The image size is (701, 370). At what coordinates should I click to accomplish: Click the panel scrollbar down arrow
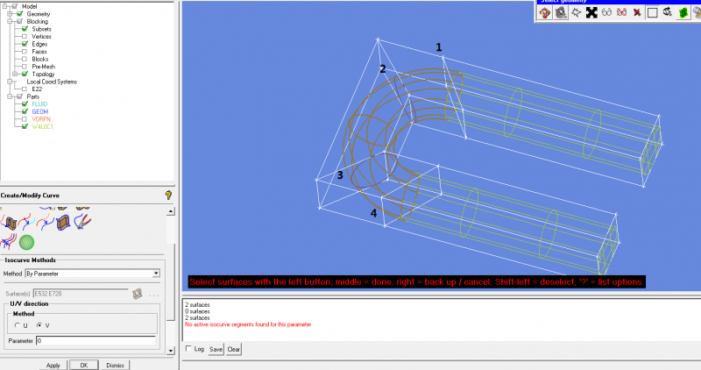(x=171, y=351)
